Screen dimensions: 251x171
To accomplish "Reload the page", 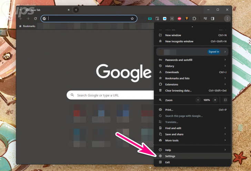I will (36, 19).
